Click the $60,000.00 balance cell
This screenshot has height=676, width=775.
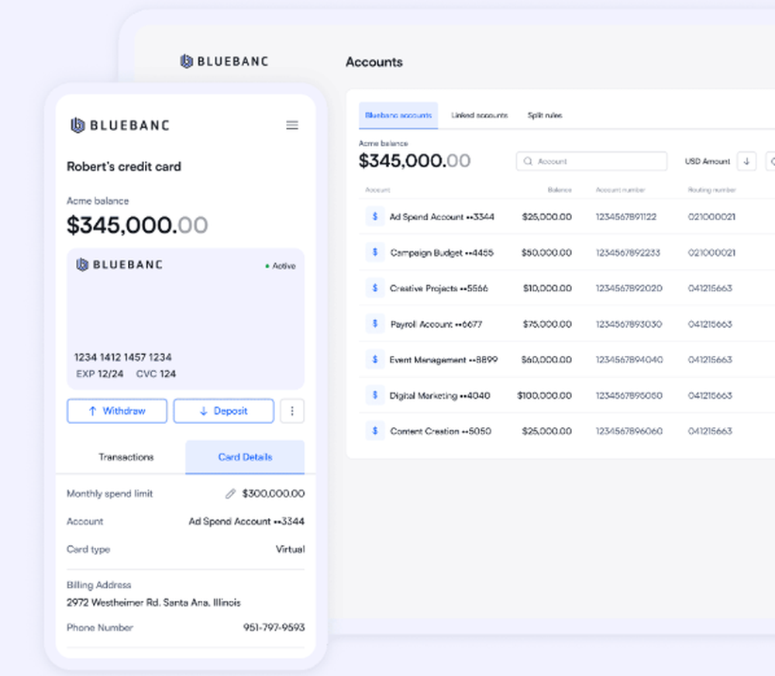click(546, 360)
